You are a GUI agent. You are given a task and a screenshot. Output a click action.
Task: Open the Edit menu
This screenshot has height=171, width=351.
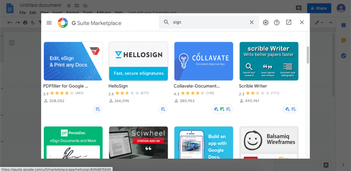[33, 13]
